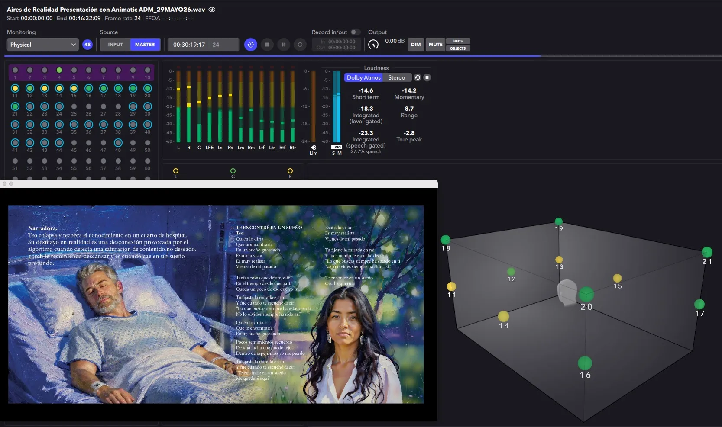Click bed channel 10 status indicator
The width and height of the screenshot is (722, 427).
pos(148,70)
